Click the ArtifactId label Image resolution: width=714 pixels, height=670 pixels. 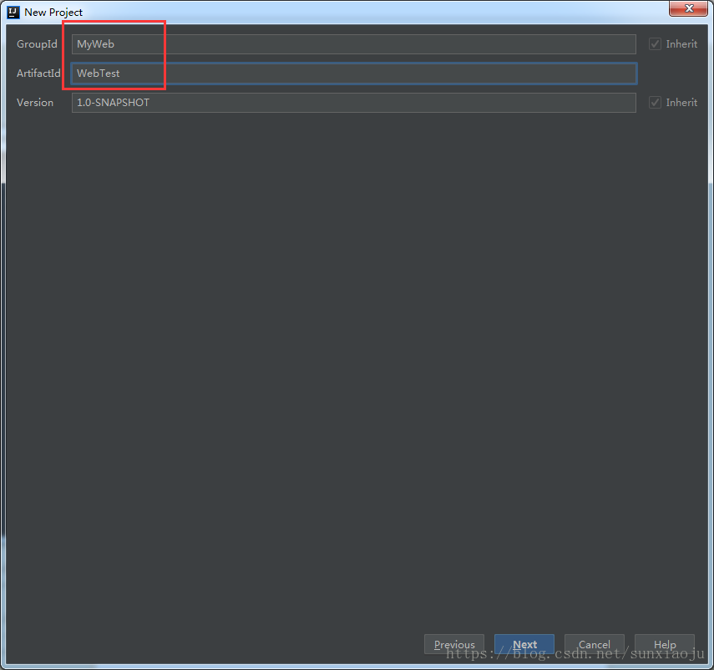click(38, 74)
